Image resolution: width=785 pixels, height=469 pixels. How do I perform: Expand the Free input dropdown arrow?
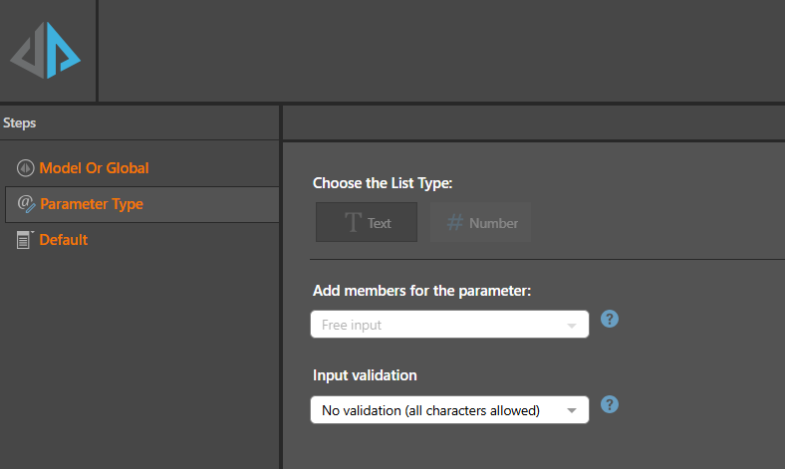(571, 326)
